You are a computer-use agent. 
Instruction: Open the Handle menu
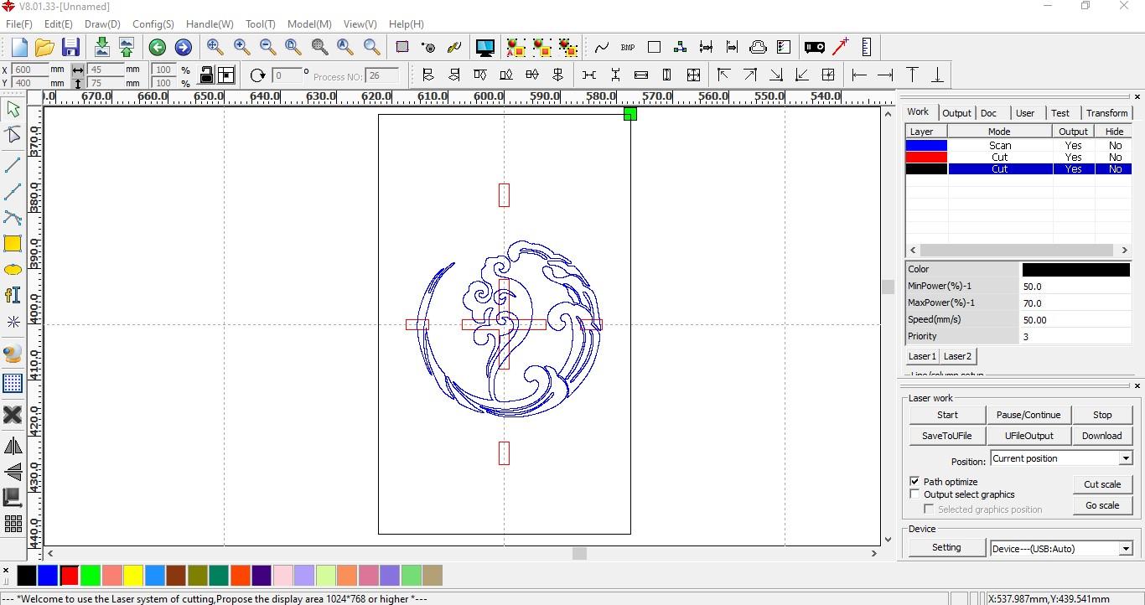coord(210,24)
